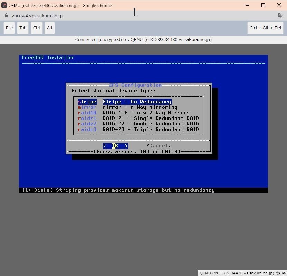Maximize the Chrome window
Viewport: 287px width, 276px height.
[263, 5]
